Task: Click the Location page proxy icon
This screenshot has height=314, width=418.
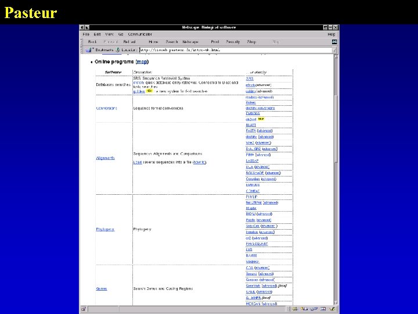Action: pos(117,49)
